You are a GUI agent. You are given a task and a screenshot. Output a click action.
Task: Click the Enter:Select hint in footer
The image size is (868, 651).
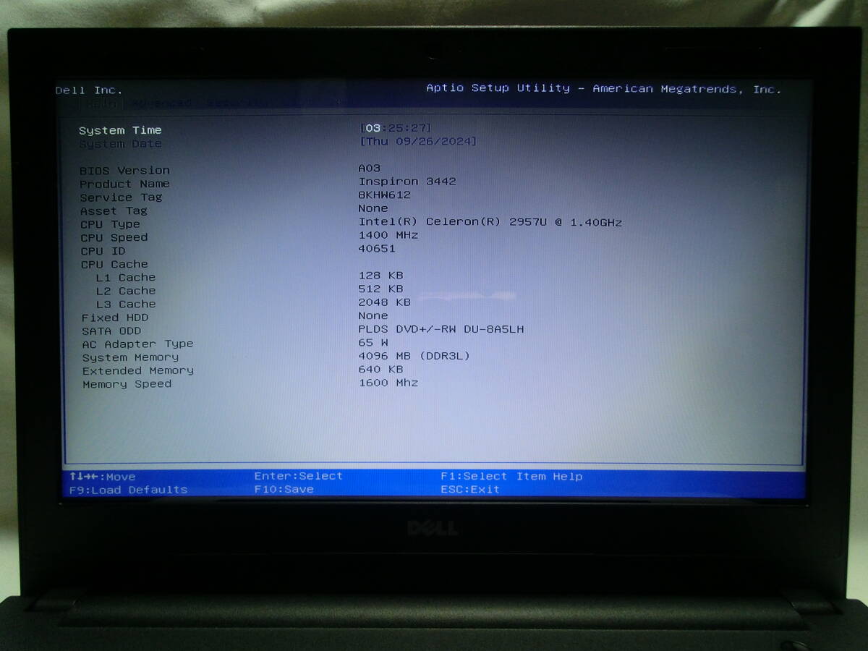(x=299, y=476)
